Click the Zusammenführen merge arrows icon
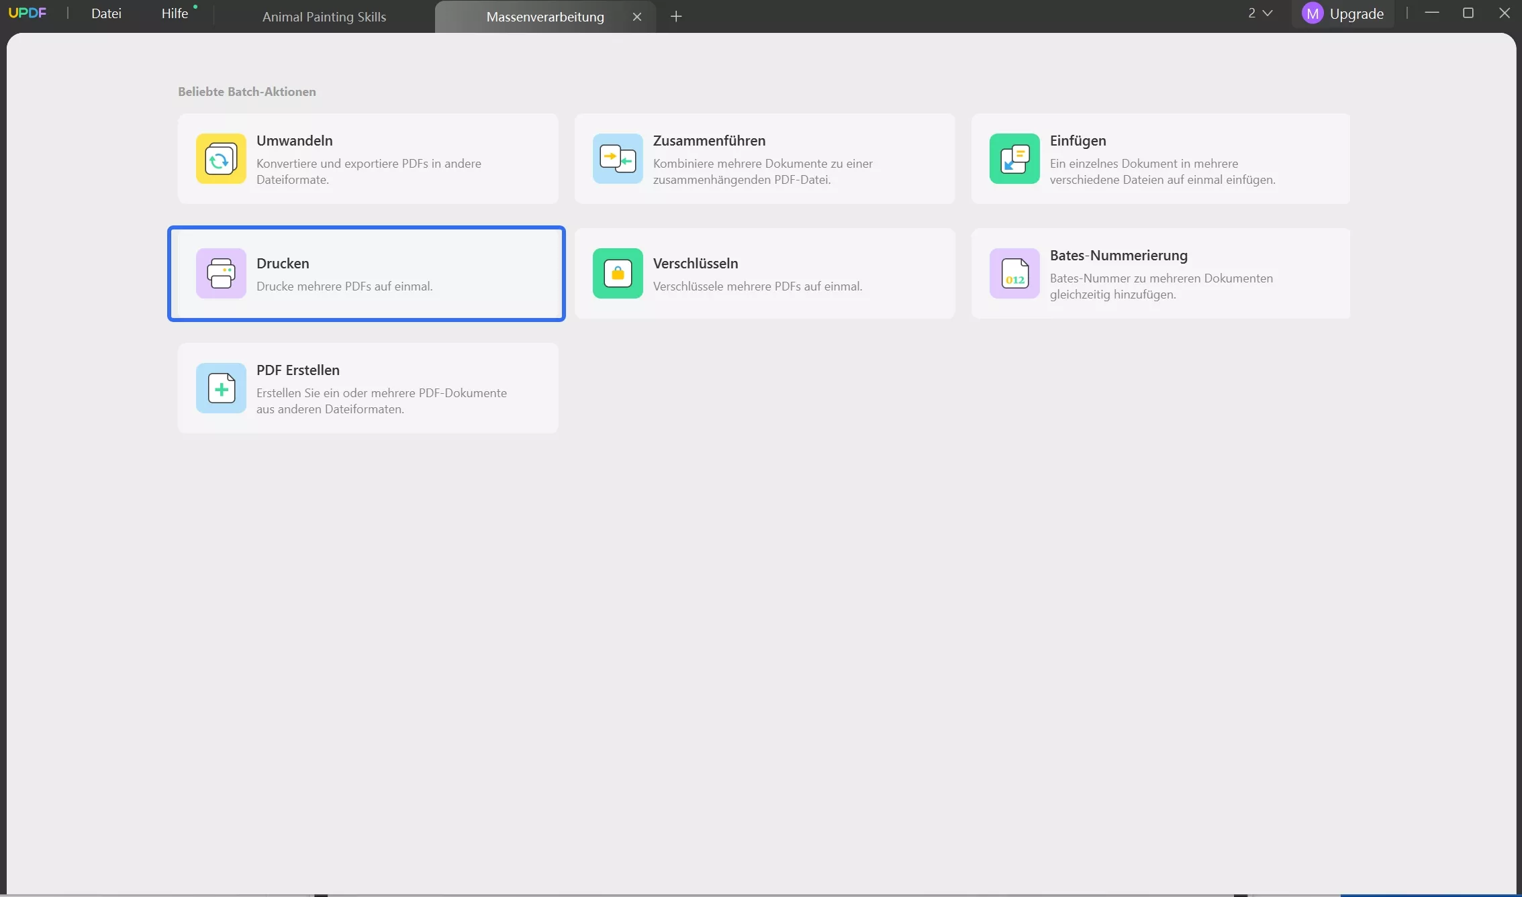Screen dimensions: 1522x897 point(618,159)
